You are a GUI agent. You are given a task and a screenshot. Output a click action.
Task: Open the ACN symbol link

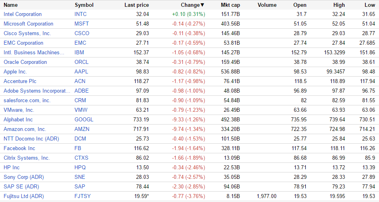(80, 81)
